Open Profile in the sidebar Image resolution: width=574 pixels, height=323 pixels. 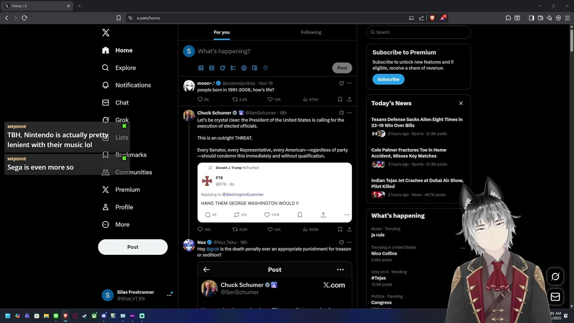click(117, 207)
